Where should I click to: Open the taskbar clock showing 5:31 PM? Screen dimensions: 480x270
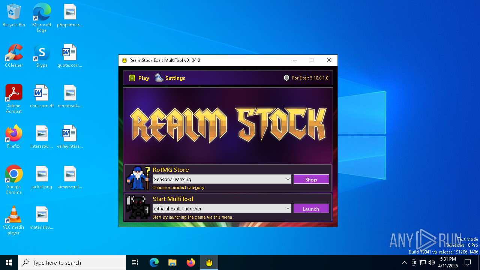[448, 262]
